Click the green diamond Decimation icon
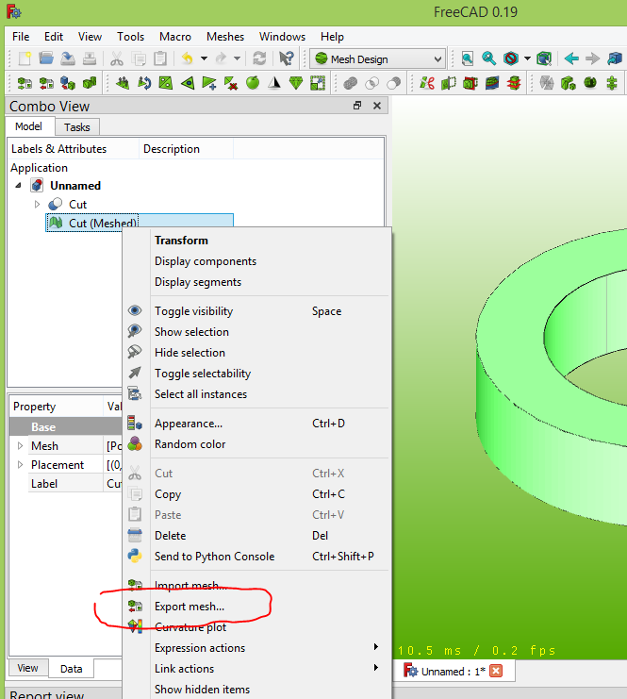 pyautogui.click(x=296, y=83)
